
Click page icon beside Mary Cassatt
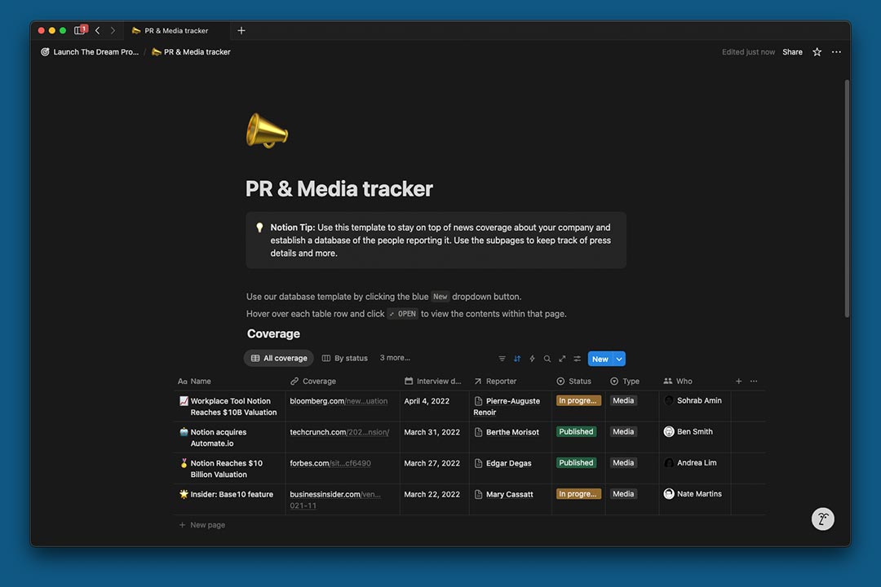[478, 494]
